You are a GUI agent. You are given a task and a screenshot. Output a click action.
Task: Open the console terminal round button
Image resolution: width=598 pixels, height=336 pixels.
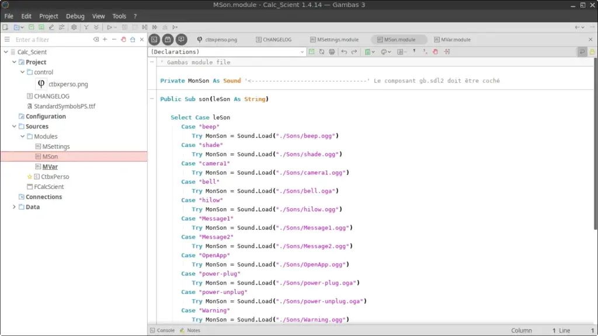coord(154,39)
